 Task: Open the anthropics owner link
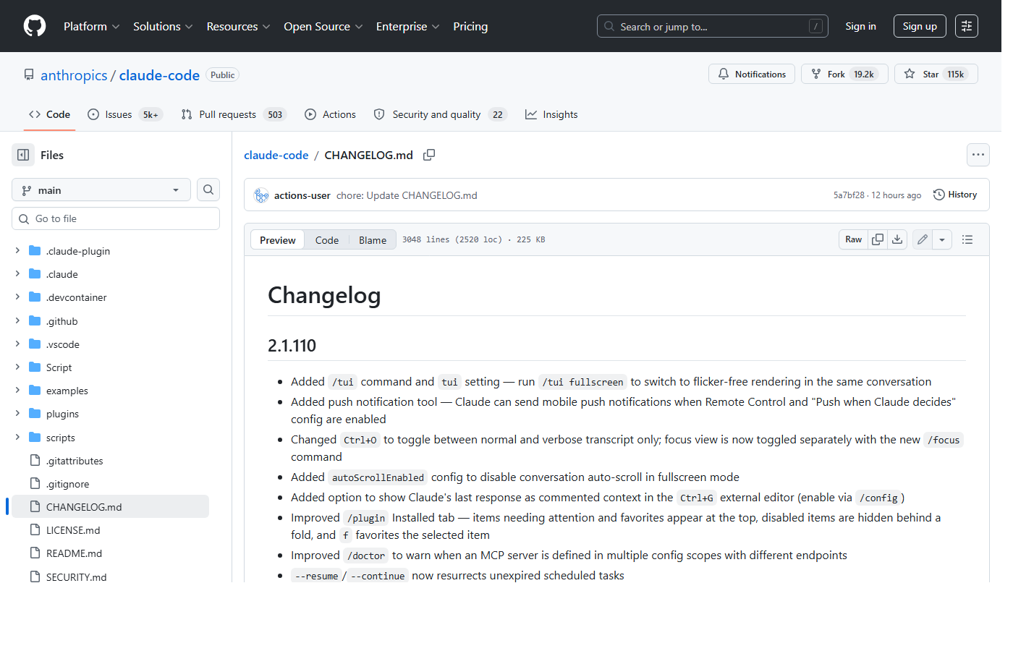pyautogui.click(x=74, y=75)
